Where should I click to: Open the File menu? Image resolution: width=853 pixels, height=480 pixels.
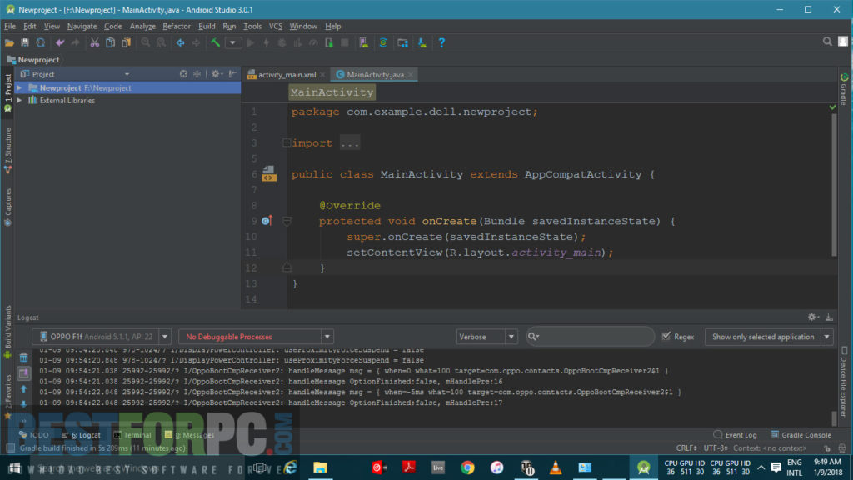pyautogui.click(x=10, y=26)
